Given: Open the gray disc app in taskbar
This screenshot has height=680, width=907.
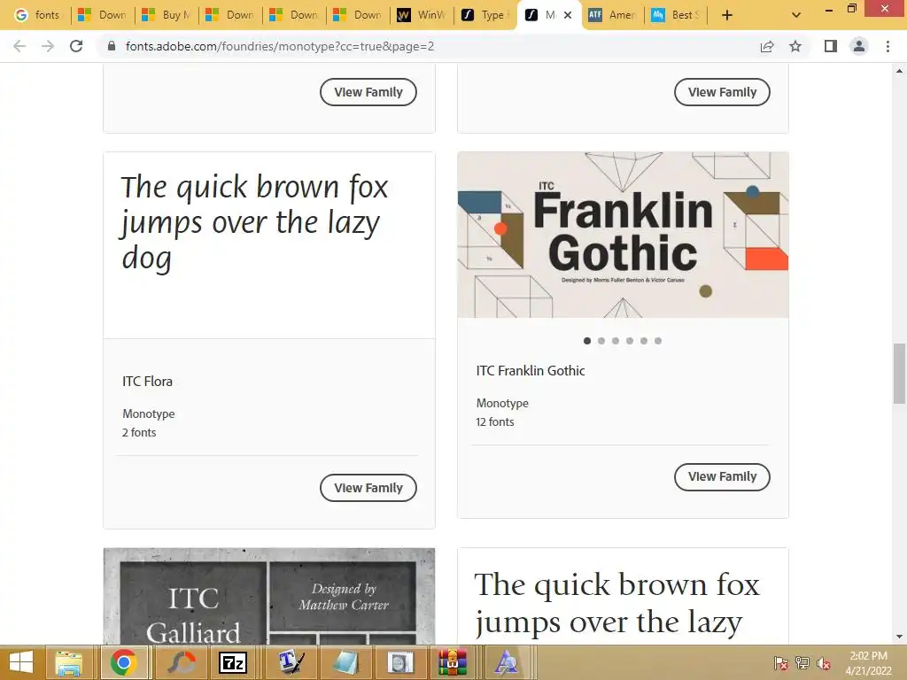Looking at the screenshot, I should (400, 662).
